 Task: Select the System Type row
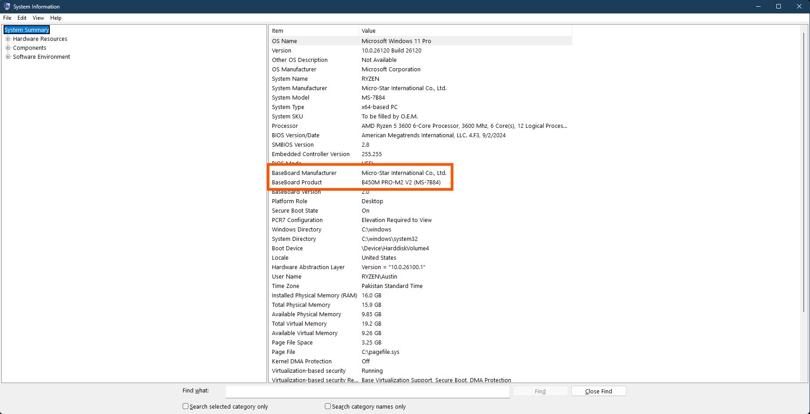click(x=420, y=107)
